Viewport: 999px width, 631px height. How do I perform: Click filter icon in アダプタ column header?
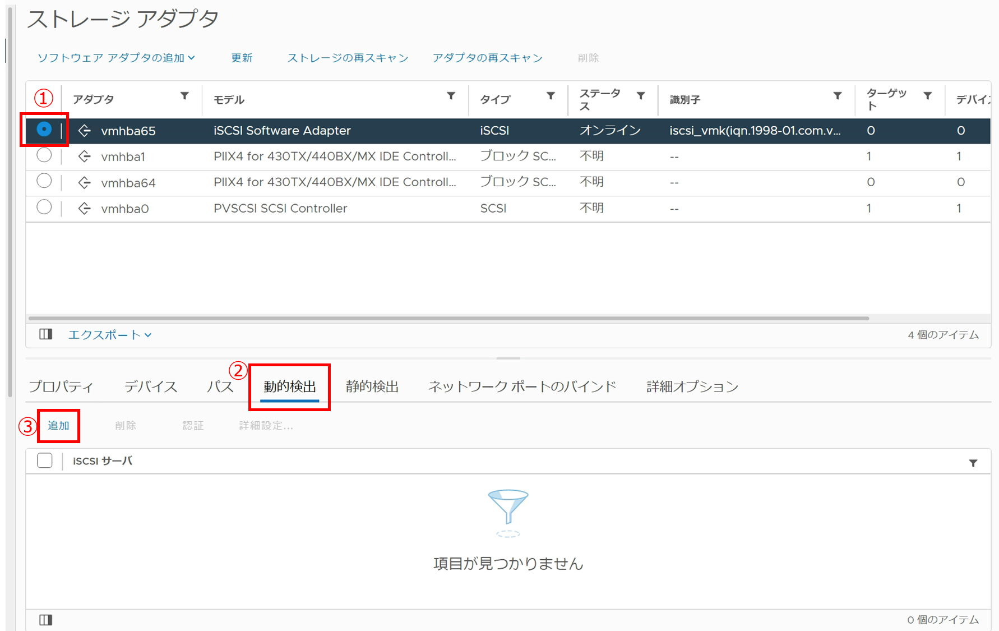(x=184, y=96)
